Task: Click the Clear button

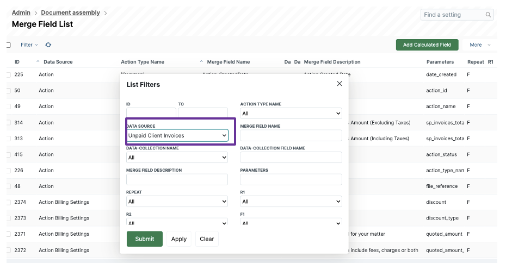Action: pyautogui.click(x=207, y=239)
